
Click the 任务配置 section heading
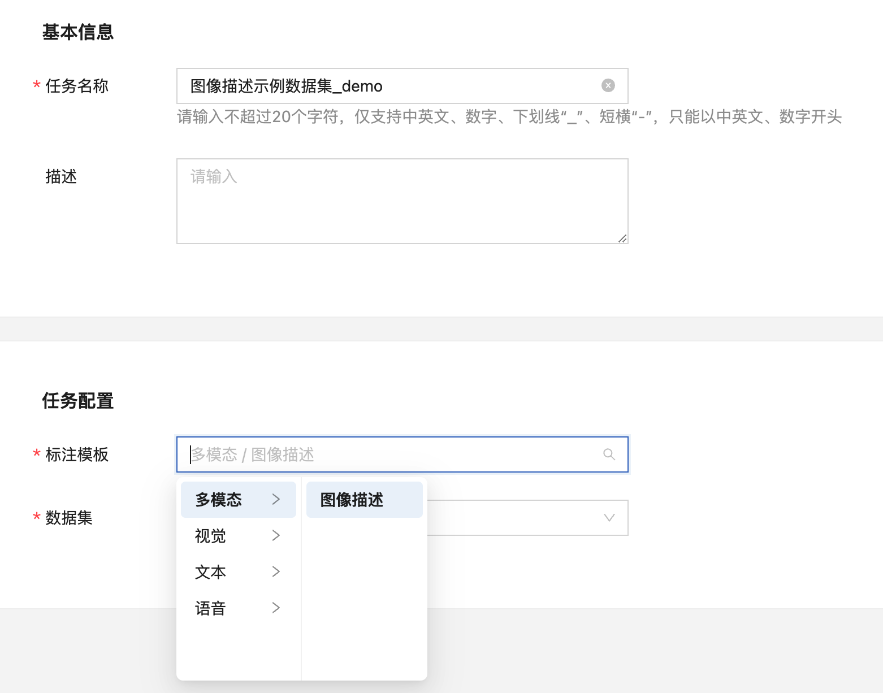tap(78, 401)
